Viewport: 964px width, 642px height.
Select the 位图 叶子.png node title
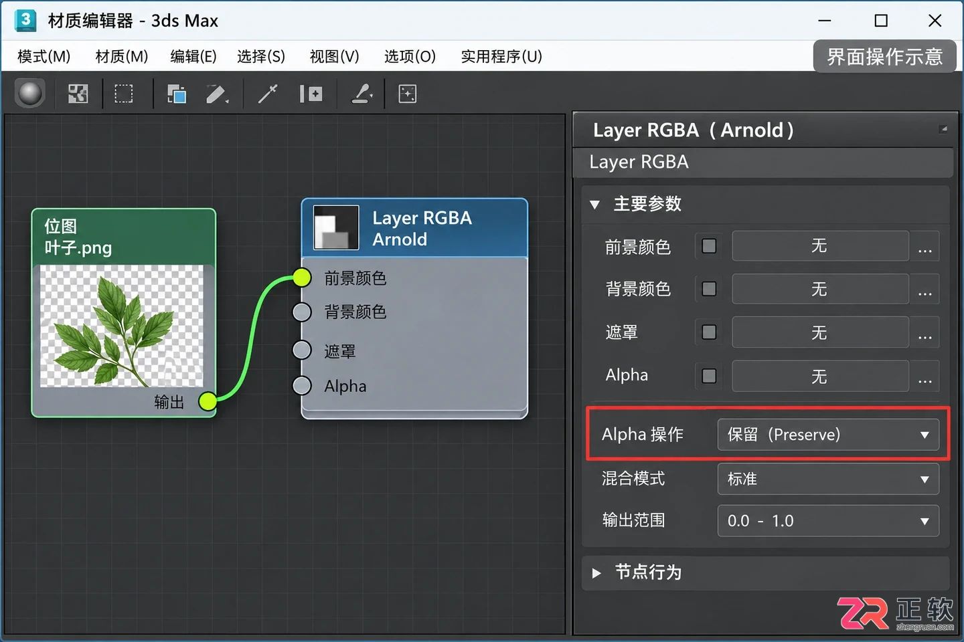click(x=78, y=237)
